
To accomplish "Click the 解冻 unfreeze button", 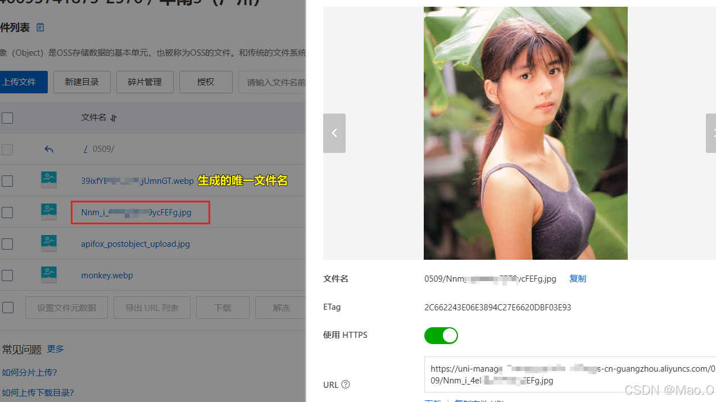I will click(x=281, y=308).
